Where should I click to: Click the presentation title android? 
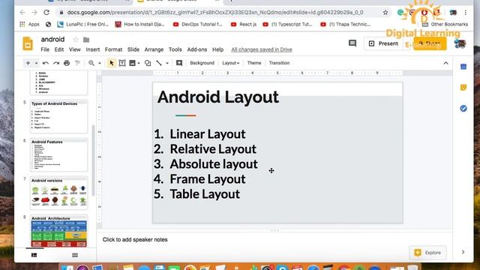[52, 39]
